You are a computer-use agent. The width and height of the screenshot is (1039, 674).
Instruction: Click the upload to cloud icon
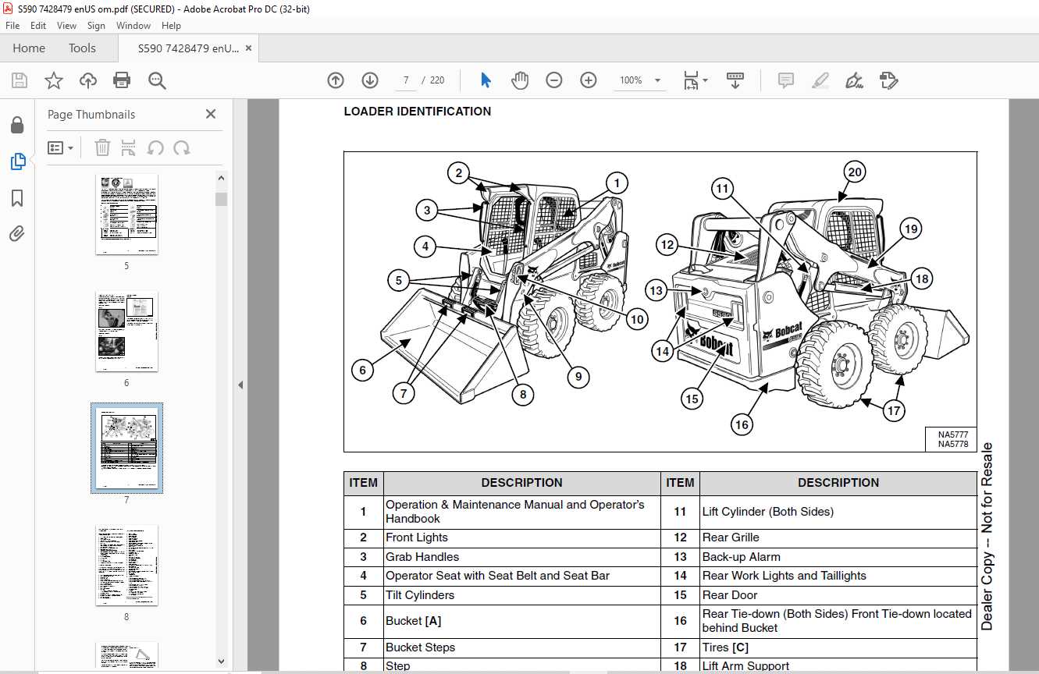coord(88,80)
